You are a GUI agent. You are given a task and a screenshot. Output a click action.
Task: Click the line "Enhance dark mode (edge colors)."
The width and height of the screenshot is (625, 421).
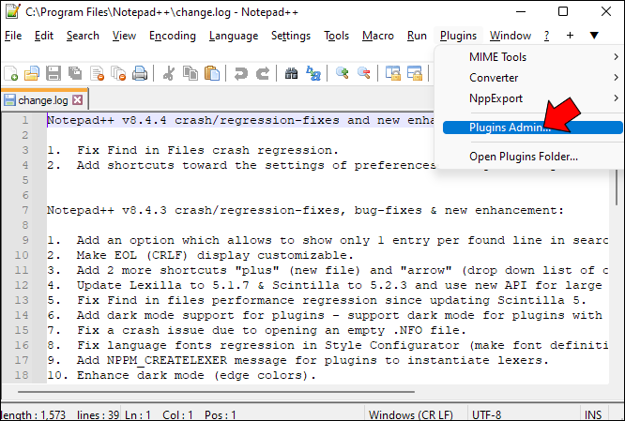tap(196, 375)
